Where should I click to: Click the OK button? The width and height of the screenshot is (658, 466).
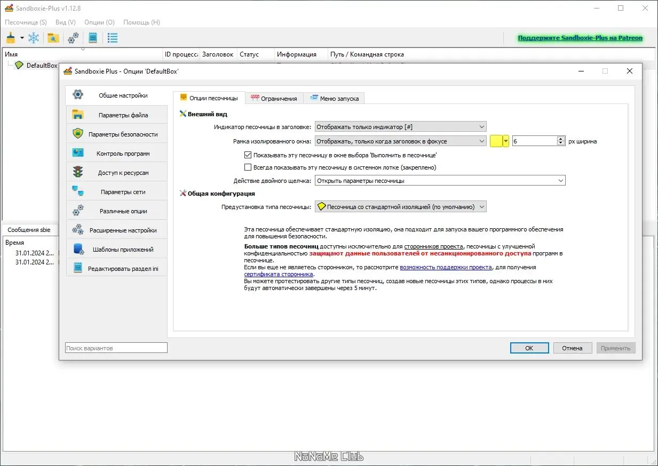click(529, 348)
